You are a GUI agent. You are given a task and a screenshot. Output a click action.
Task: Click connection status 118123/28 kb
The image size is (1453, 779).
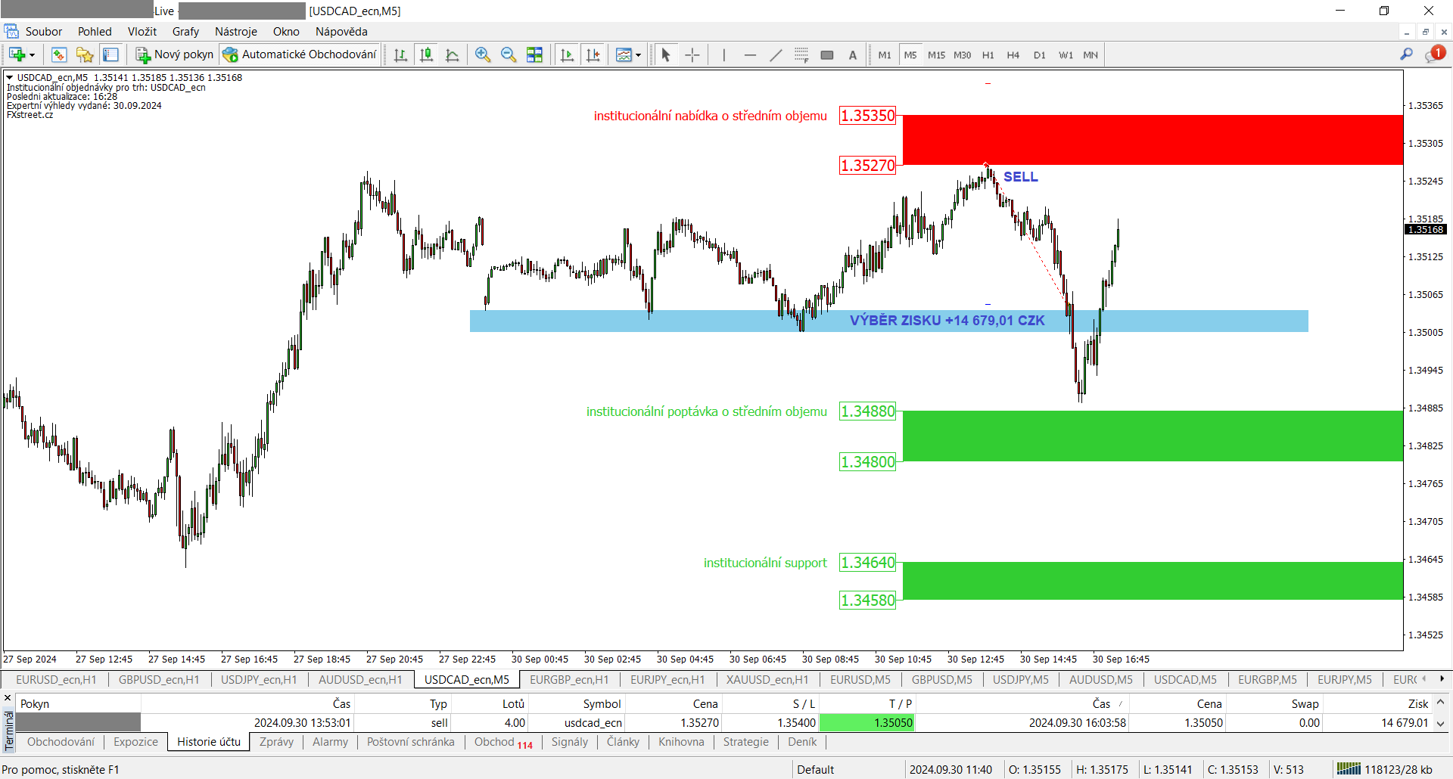pos(1385,770)
